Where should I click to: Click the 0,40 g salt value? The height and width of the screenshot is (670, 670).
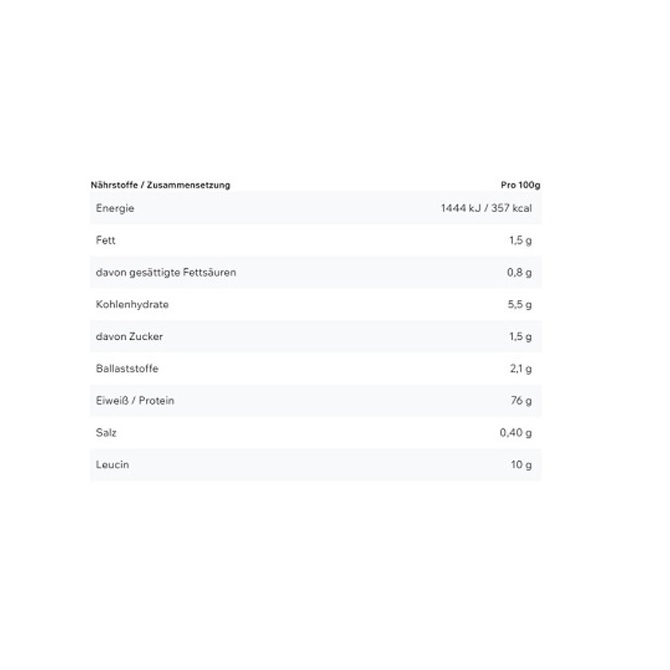tap(516, 432)
